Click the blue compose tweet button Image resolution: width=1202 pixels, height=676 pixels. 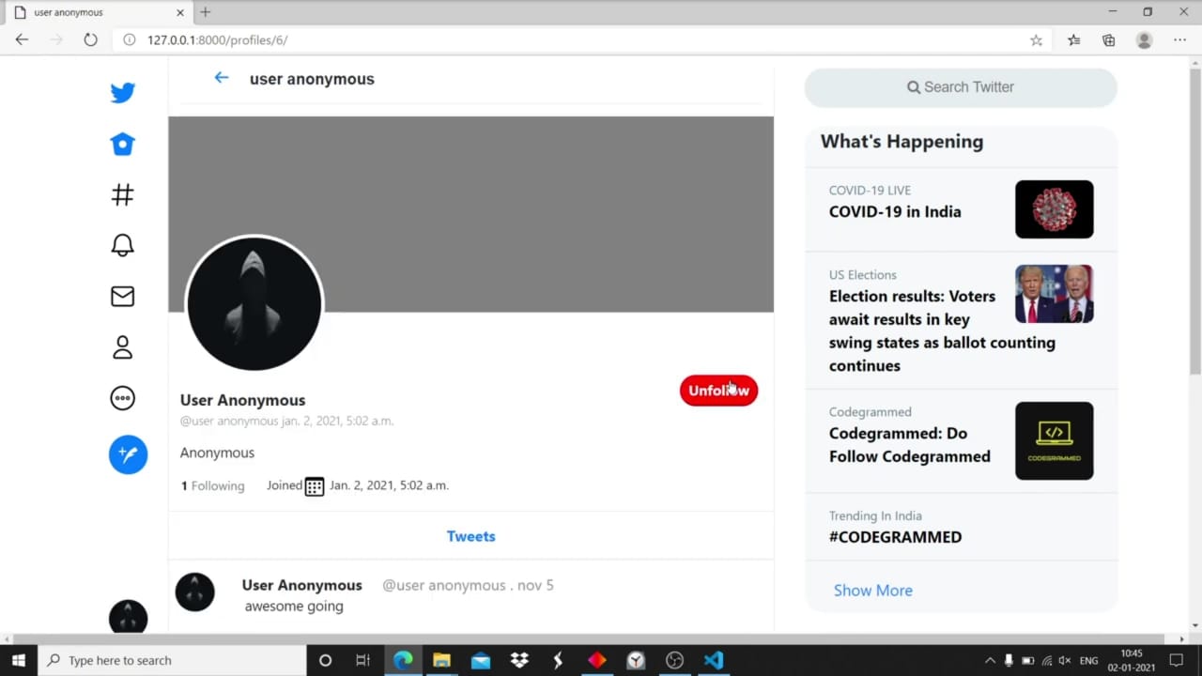click(128, 454)
